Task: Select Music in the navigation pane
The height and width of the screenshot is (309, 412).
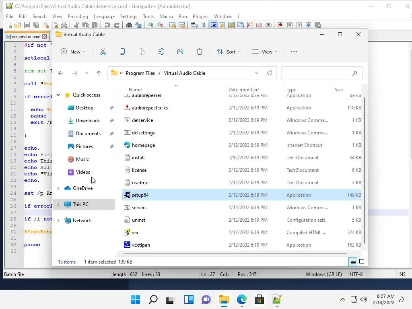Action: pyautogui.click(x=82, y=159)
